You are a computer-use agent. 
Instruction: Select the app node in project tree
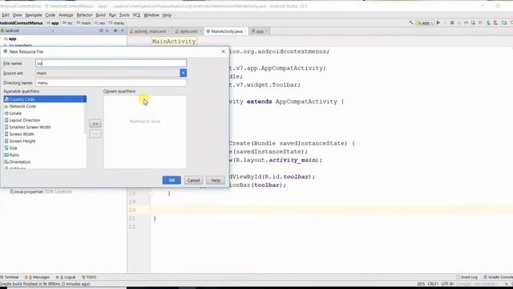pos(10,39)
